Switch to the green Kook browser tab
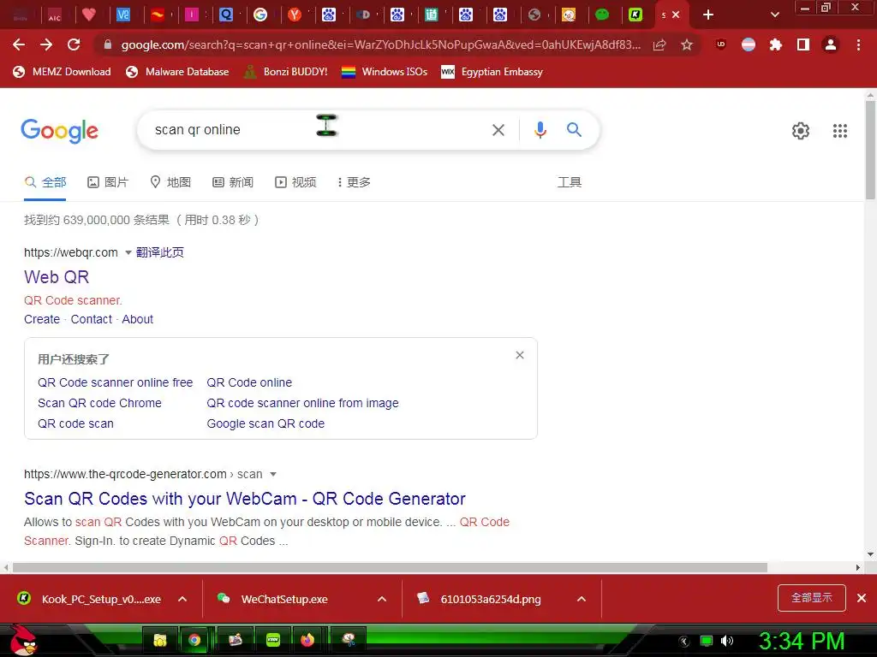 click(635, 15)
